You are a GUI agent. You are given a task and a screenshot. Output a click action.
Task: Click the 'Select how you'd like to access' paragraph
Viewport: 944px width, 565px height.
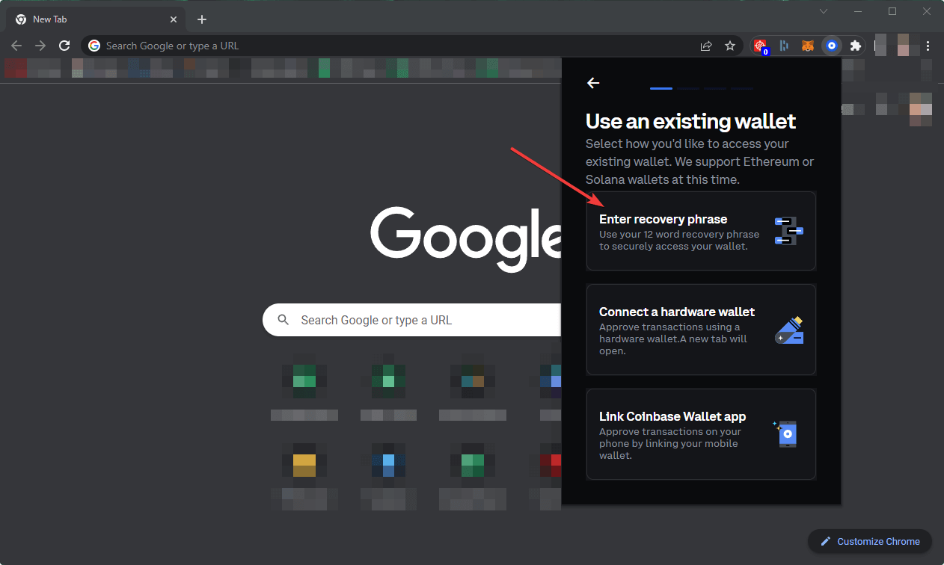699,161
